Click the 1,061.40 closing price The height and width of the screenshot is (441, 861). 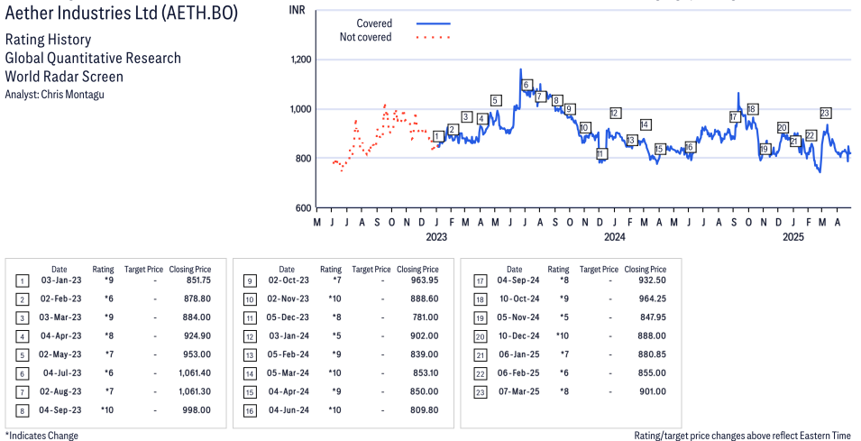[x=195, y=372]
